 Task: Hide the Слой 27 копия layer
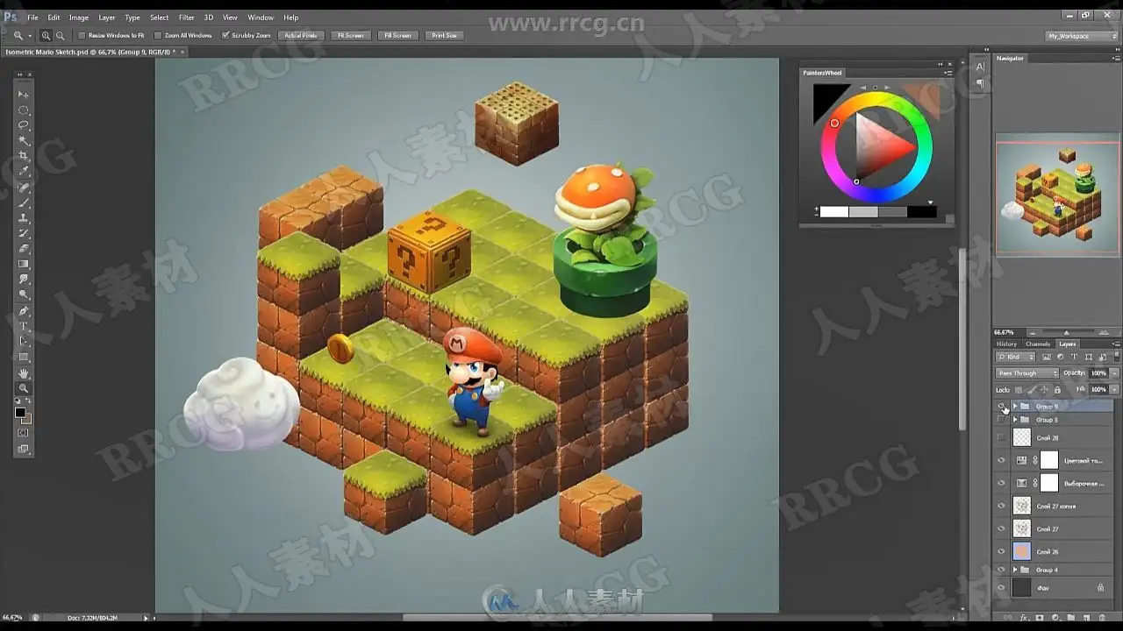point(1001,506)
